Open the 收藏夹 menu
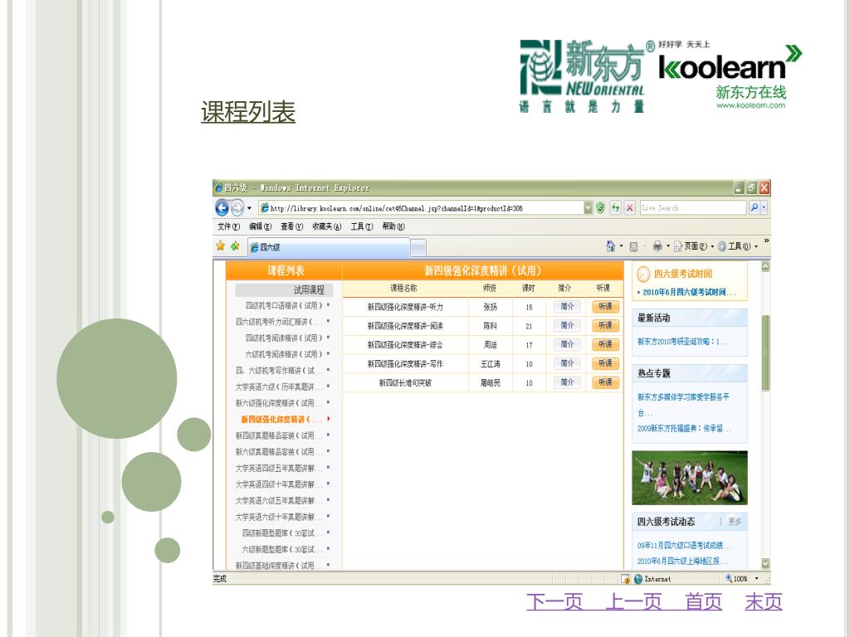This screenshot has height=637, width=850. tap(326, 226)
